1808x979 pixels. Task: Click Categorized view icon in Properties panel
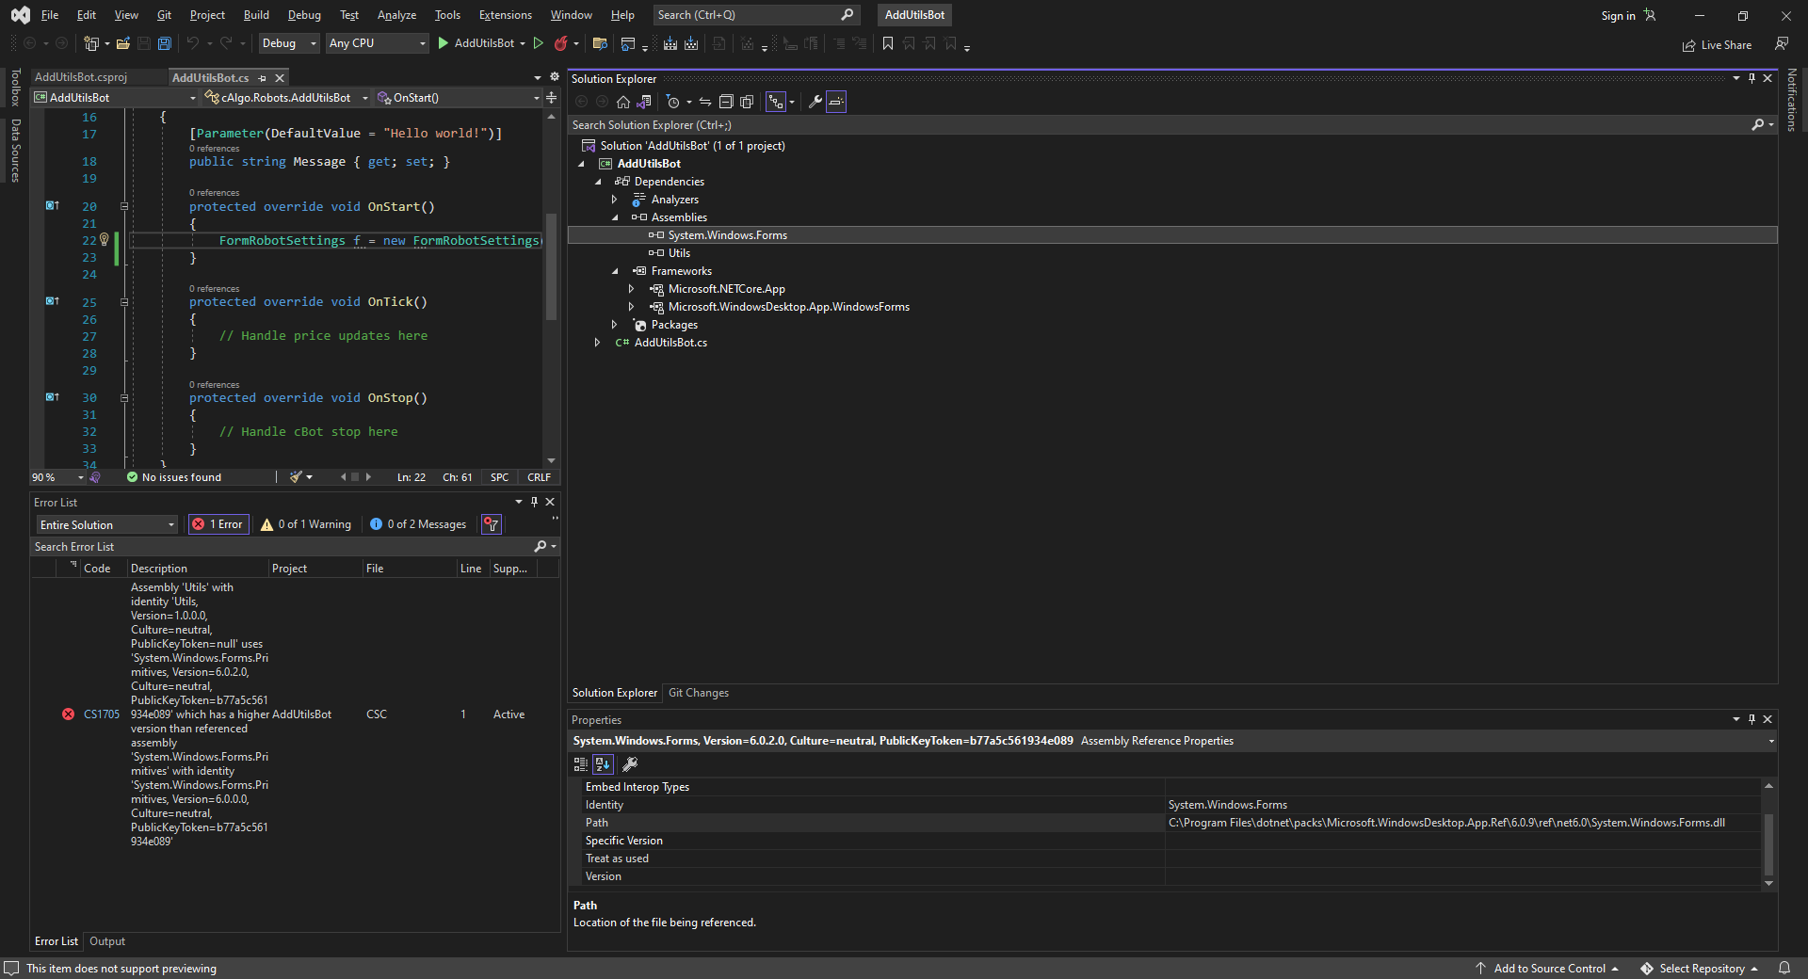coord(581,764)
